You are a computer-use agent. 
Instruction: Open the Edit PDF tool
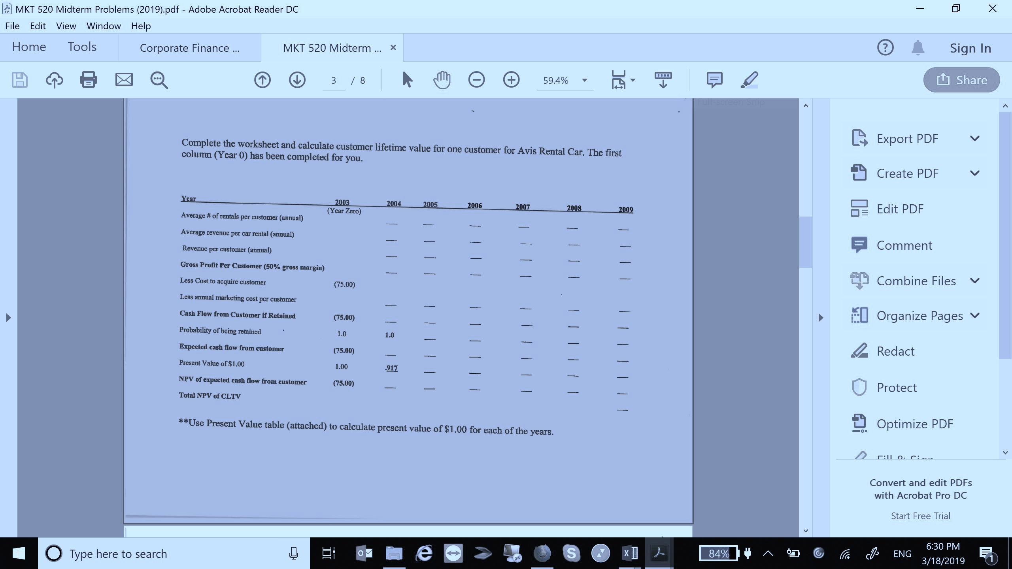click(899, 208)
